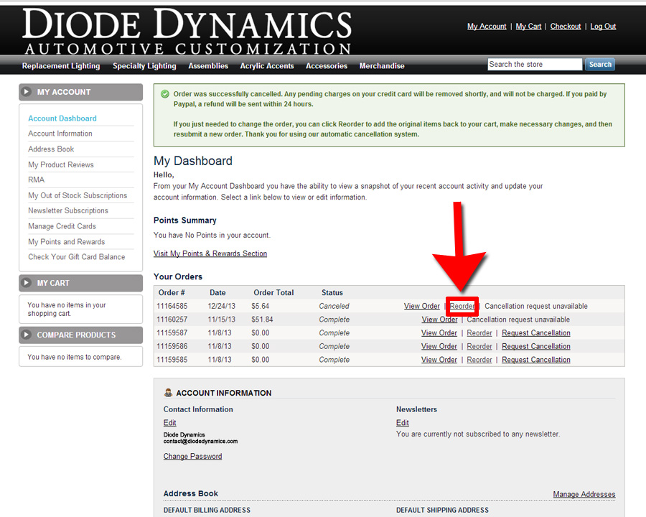Edit Newsletters subscription
This screenshot has height=517, width=646.
(403, 423)
